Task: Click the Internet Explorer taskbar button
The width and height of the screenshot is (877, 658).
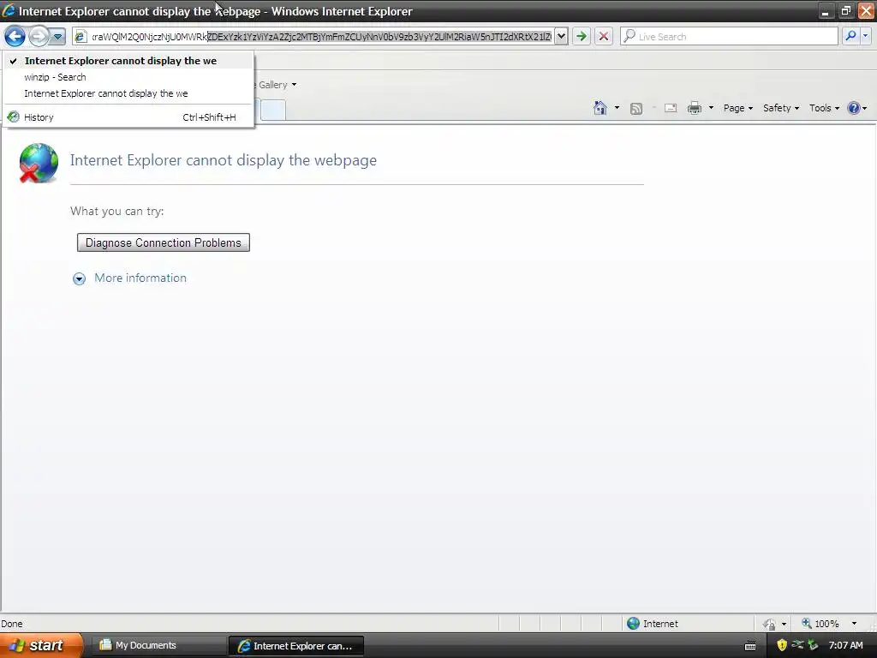Action: (x=296, y=646)
